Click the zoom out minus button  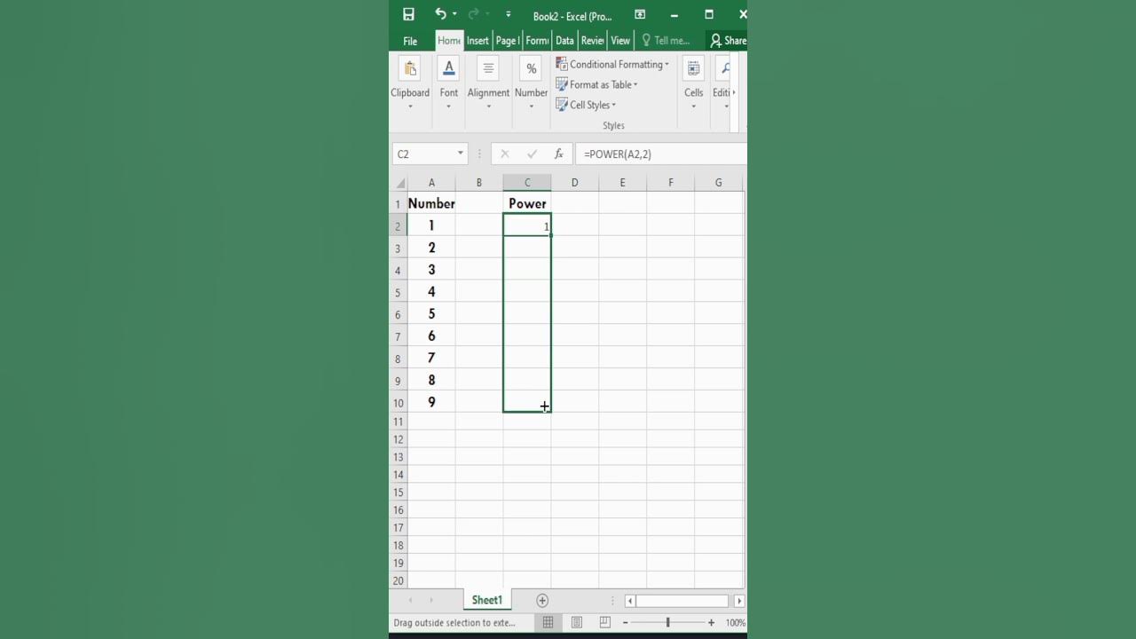pos(625,623)
